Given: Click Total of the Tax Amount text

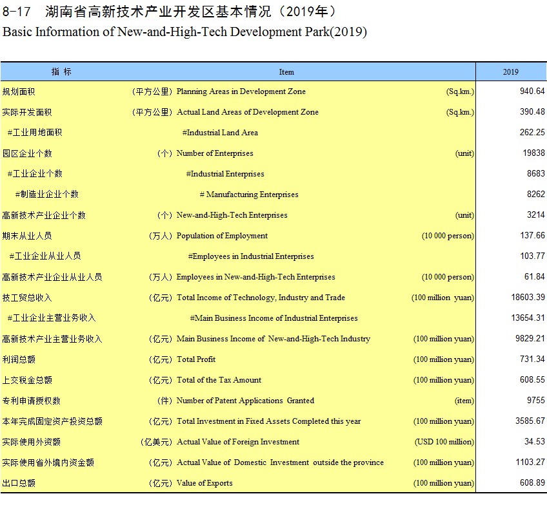Looking at the screenshot, I should click(x=219, y=380).
